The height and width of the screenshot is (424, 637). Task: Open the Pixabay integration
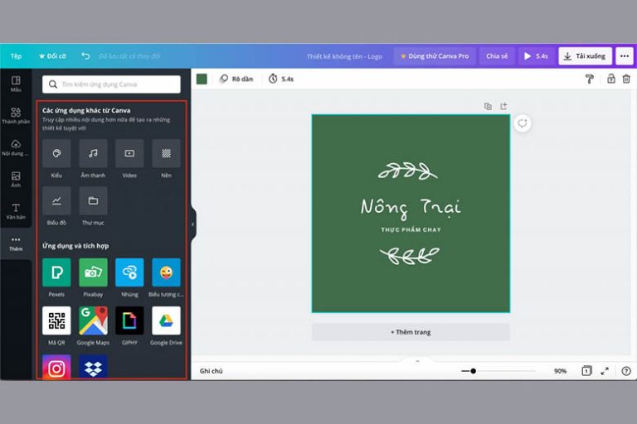93,272
